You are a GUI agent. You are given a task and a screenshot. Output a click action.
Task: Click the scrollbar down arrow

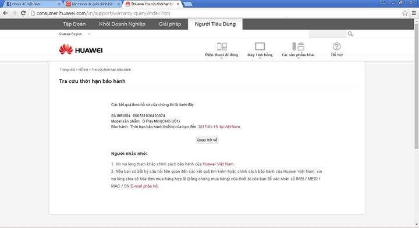(416, 225)
